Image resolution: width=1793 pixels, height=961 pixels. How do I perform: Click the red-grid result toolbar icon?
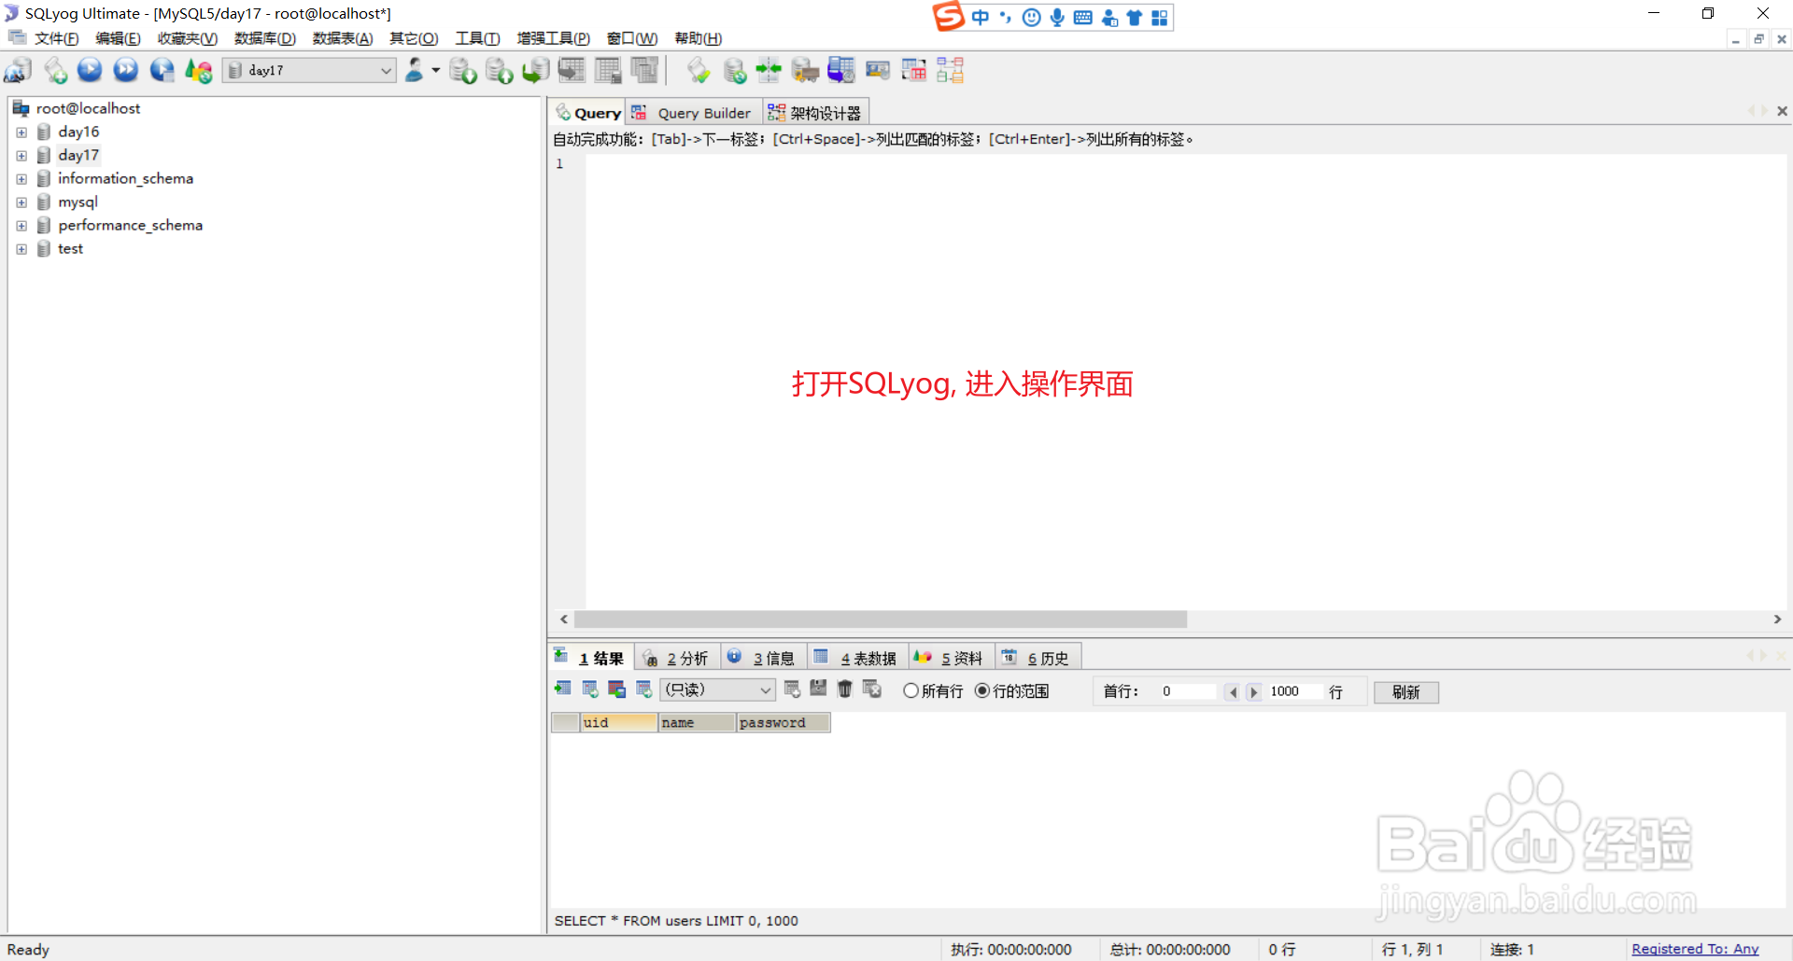pyautogui.click(x=616, y=689)
